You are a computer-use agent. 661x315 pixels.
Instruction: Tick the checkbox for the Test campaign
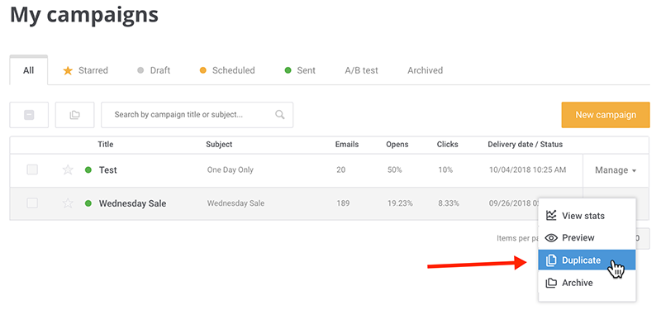(x=32, y=170)
